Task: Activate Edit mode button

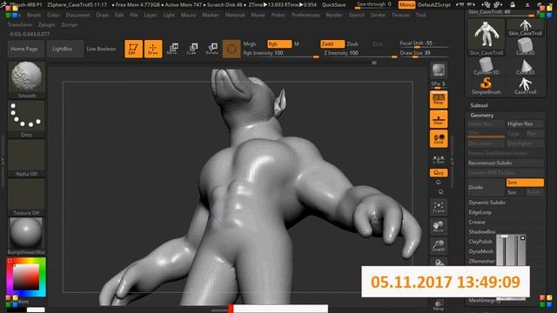Action: [133, 49]
